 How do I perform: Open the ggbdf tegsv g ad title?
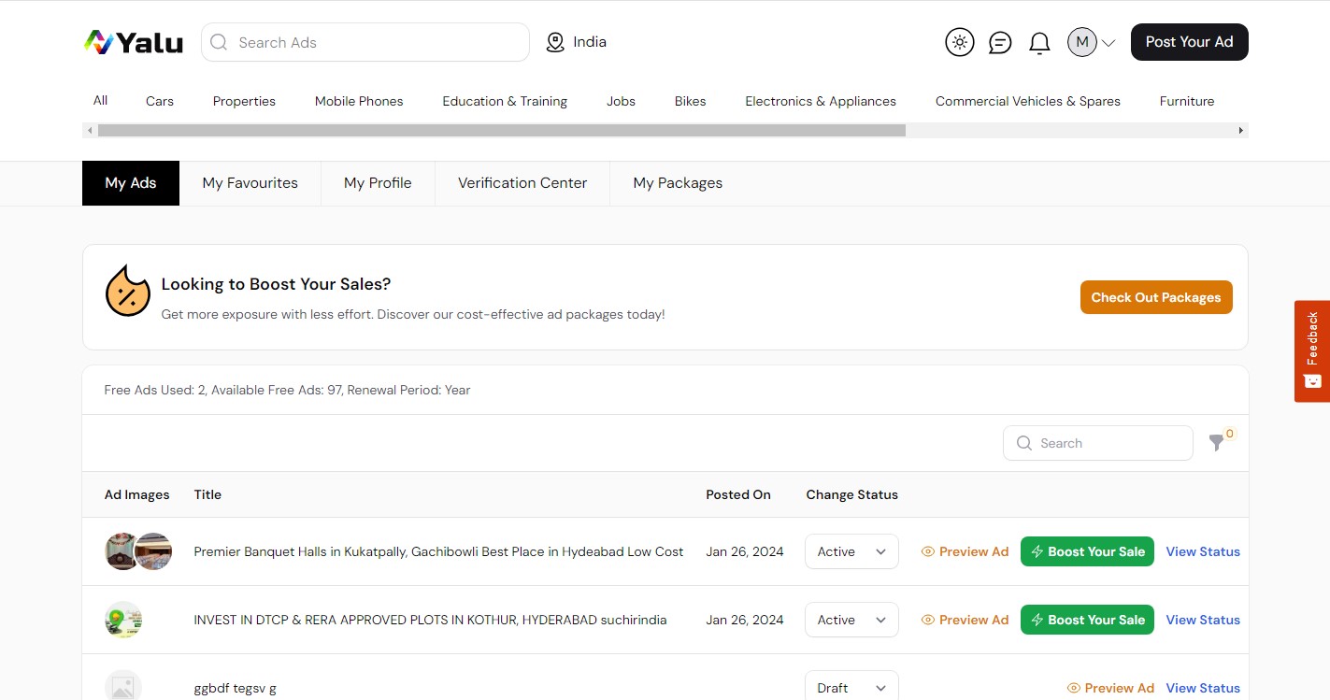click(235, 688)
